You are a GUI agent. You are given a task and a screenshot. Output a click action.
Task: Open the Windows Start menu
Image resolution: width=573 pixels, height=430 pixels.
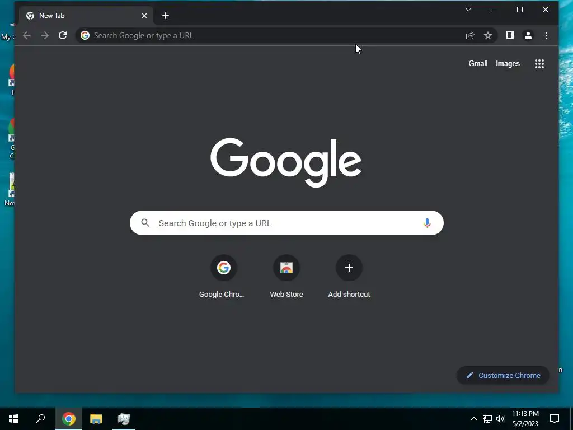(13, 419)
